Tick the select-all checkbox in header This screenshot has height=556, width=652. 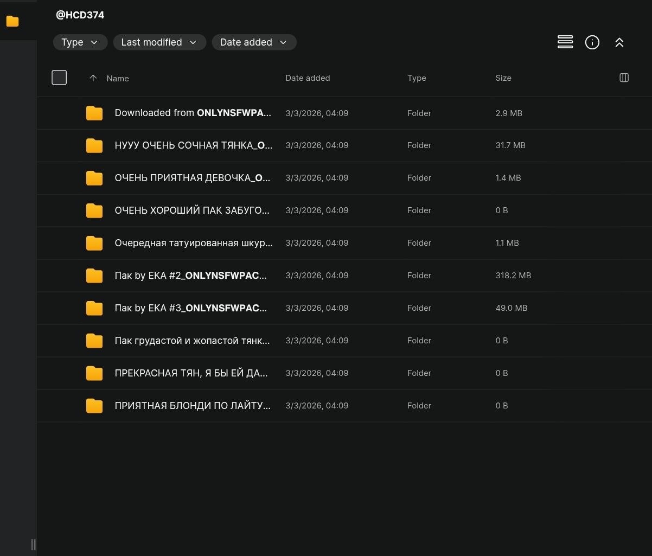pyautogui.click(x=59, y=78)
